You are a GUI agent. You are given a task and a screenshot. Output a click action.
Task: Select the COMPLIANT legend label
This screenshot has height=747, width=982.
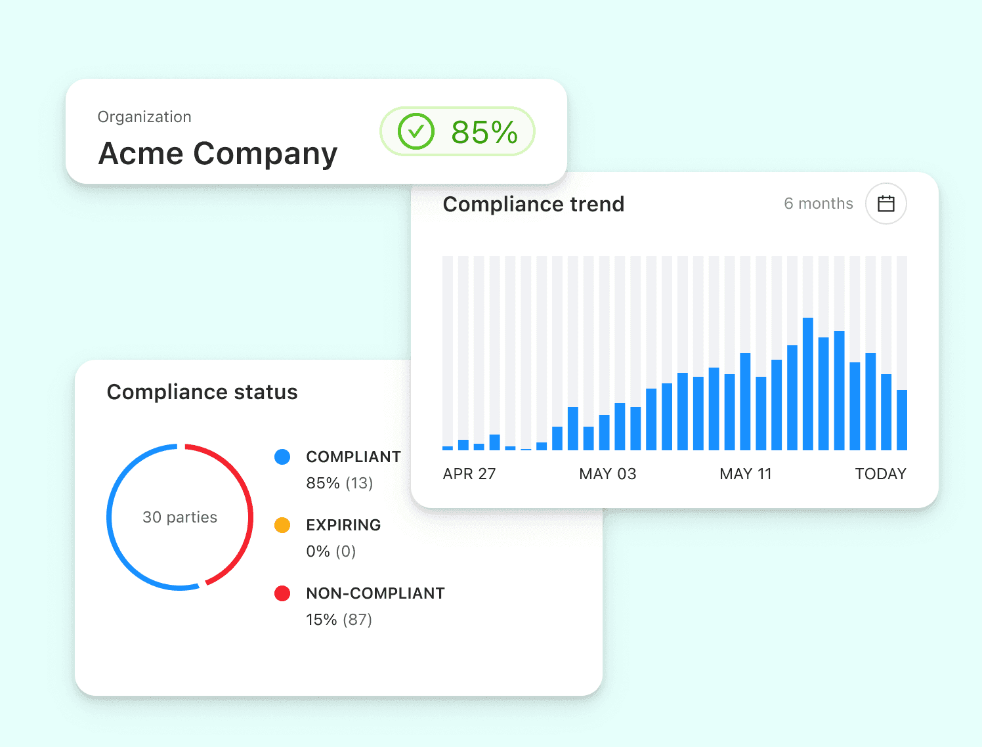[x=354, y=457]
